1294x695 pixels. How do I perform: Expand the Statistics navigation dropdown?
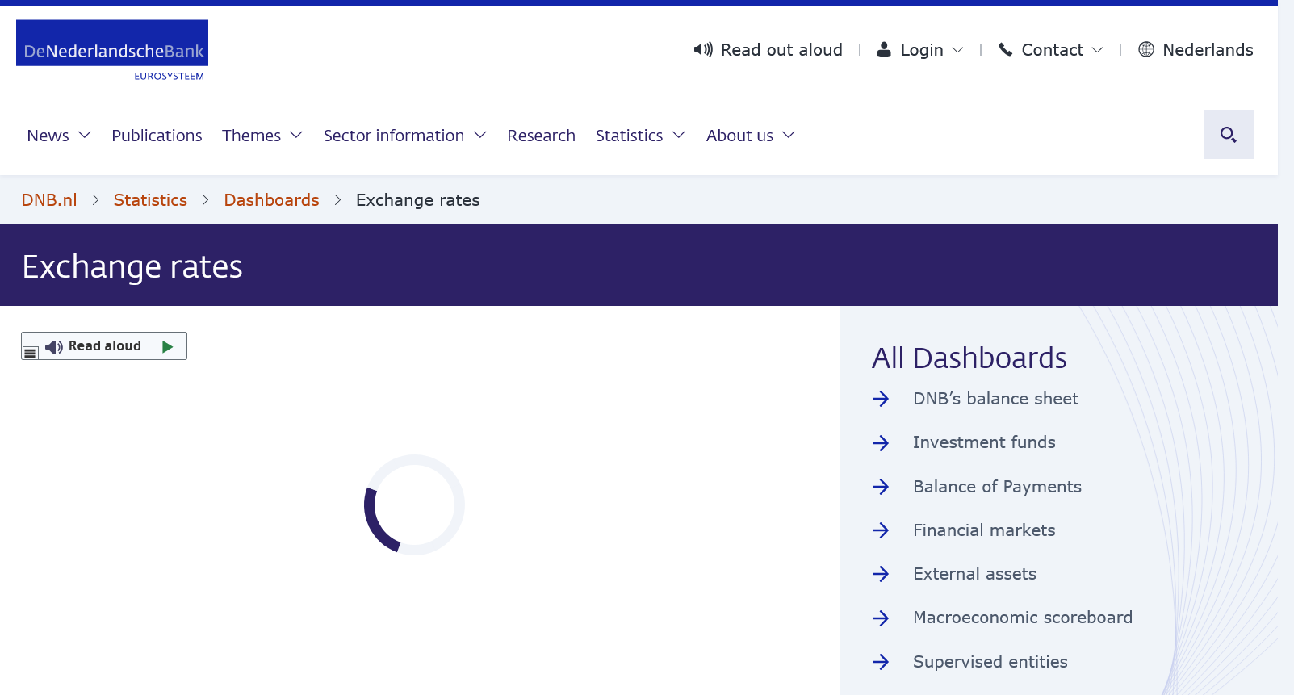[x=678, y=136]
